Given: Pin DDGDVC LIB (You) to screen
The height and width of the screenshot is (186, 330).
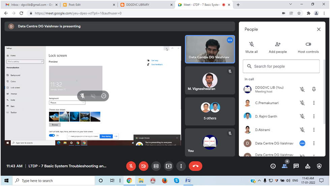Looking at the screenshot, I should (314, 89).
